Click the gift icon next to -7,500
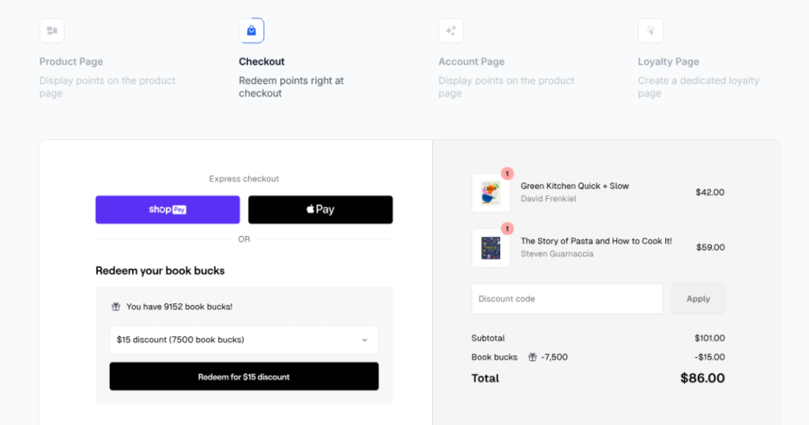This screenshot has height=425, width=809. tap(532, 357)
